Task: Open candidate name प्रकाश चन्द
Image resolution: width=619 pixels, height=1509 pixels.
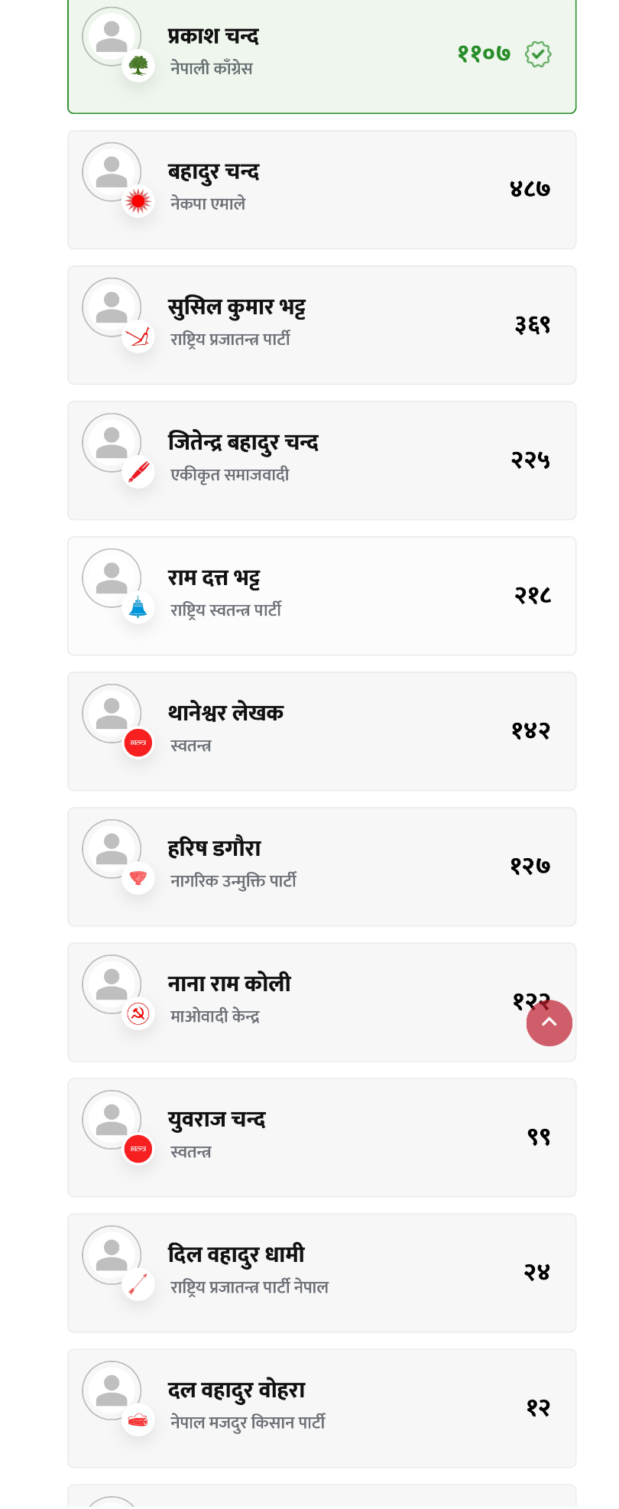Action: click(213, 36)
